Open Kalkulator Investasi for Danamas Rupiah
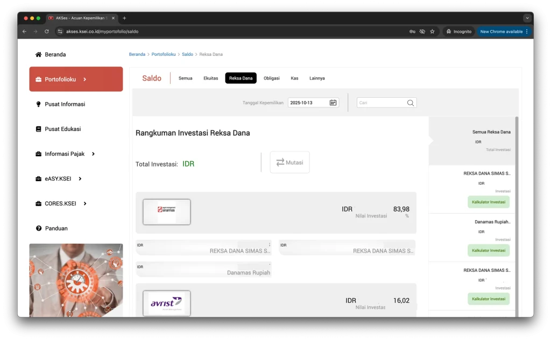551x340 pixels. (489, 250)
